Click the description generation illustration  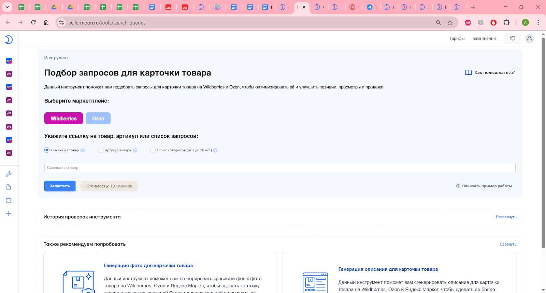[315, 283]
